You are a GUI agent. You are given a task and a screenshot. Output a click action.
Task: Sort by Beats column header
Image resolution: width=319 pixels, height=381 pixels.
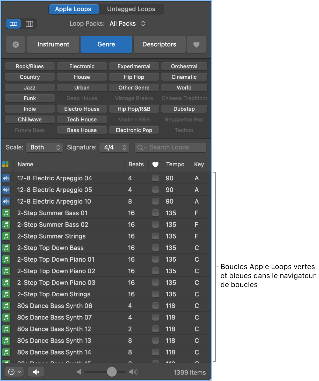[136, 164]
